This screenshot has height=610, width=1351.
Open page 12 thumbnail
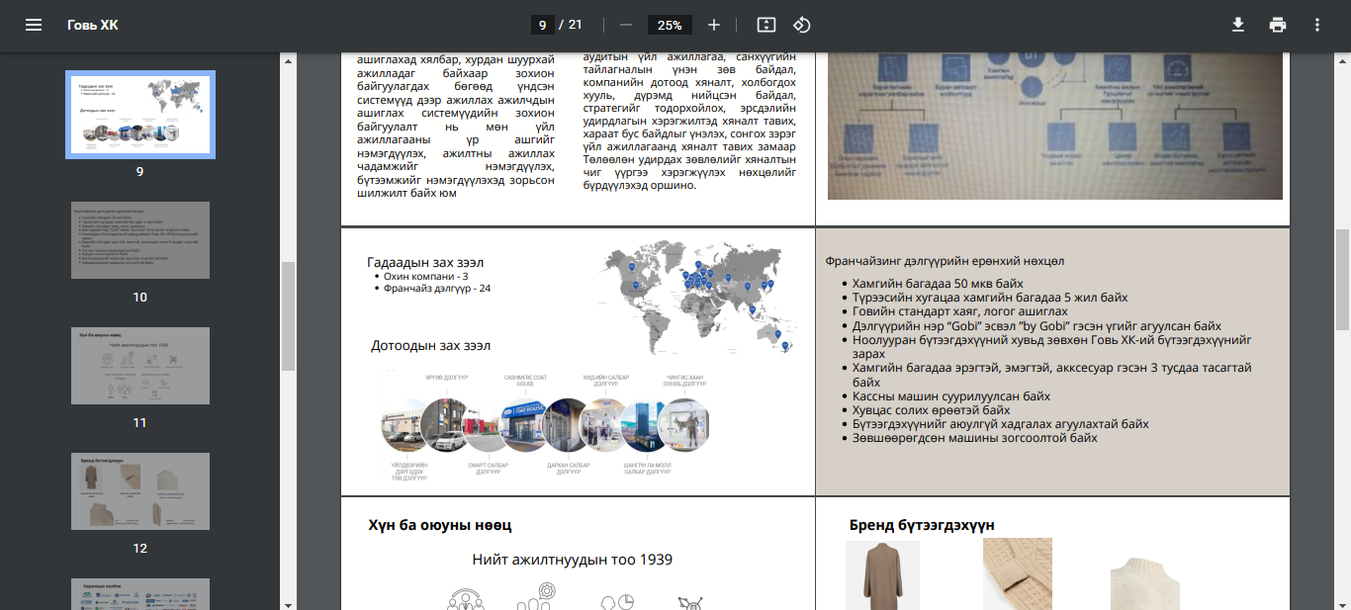coord(139,490)
